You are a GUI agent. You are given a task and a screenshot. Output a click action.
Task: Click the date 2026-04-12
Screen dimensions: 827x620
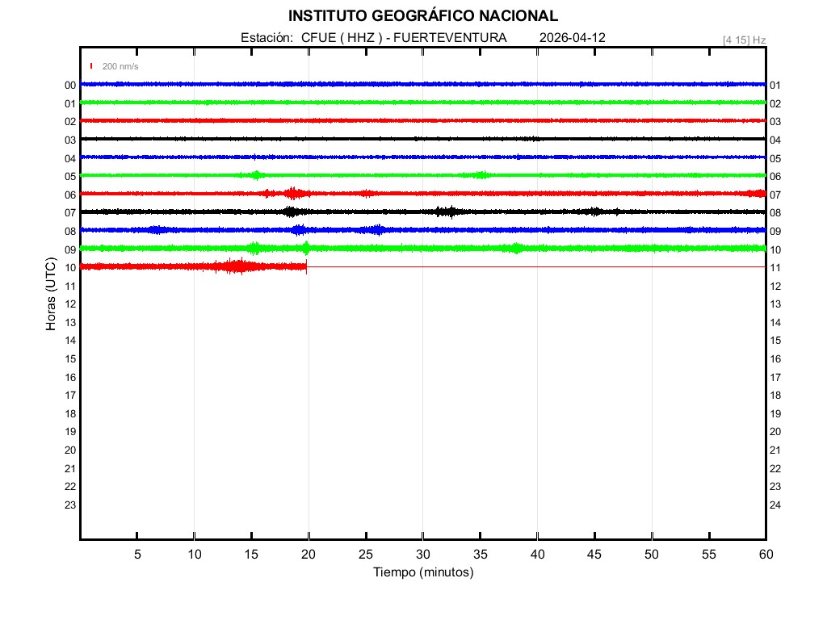pos(572,38)
